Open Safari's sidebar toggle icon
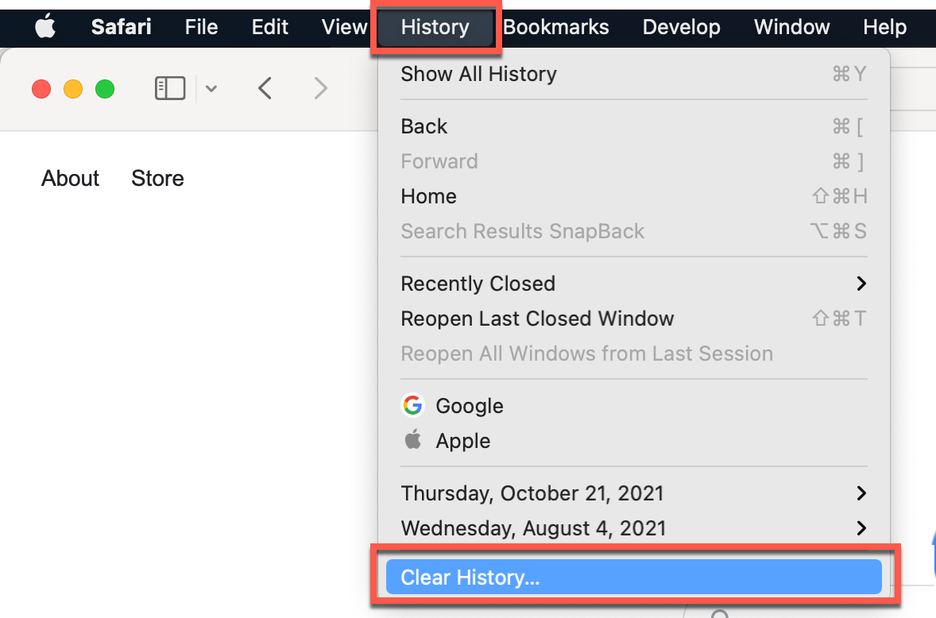Viewport: 936px width, 618px height. click(169, 88)
